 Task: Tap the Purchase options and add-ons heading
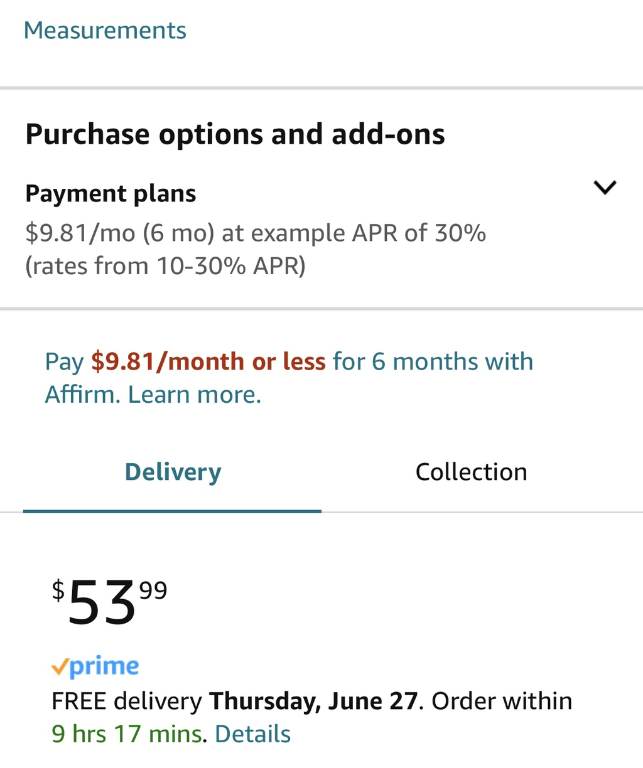235,134
